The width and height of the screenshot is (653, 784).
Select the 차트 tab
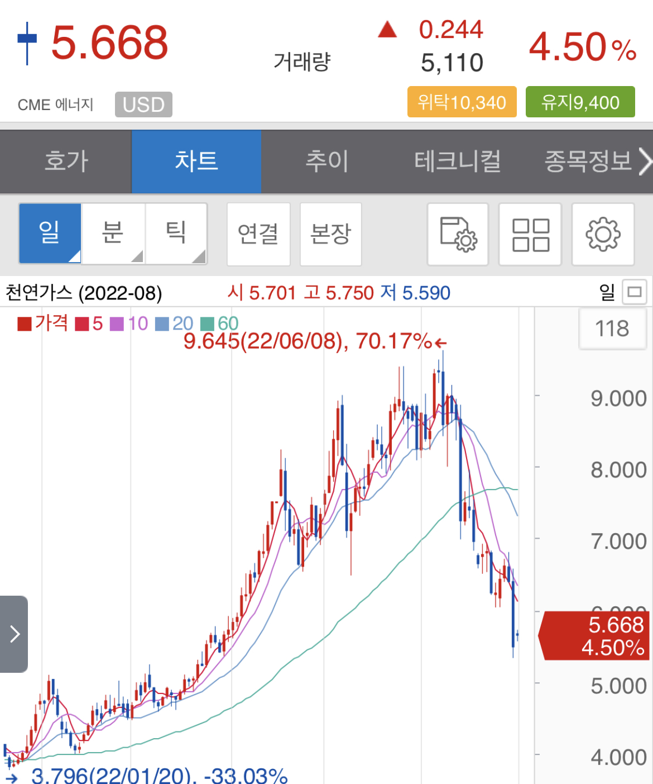click(196, 161)
